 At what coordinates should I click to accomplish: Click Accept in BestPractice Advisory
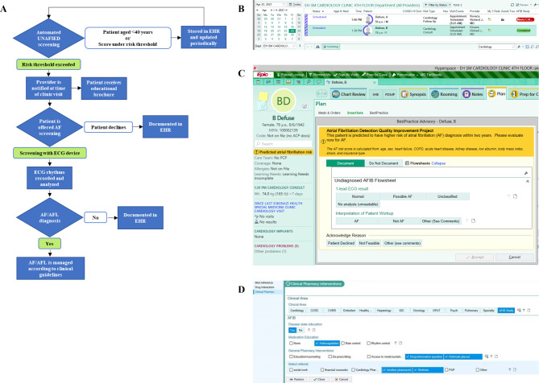click(x=475, y=257)
